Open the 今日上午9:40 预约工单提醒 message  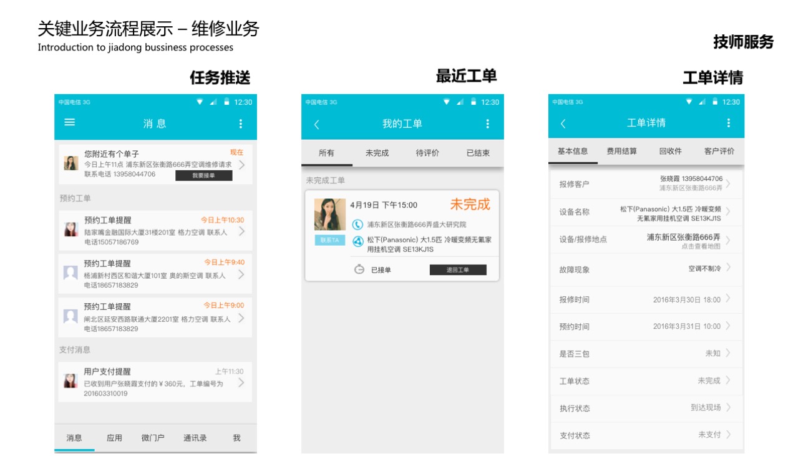click(x=155, y=274)
